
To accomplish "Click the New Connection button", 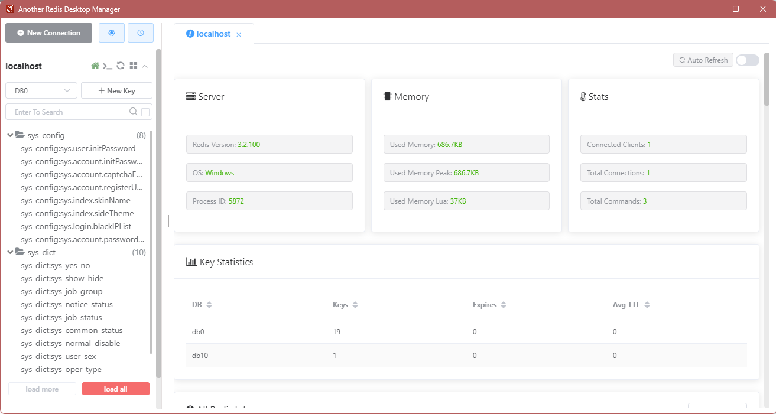I will pos(48,33).
